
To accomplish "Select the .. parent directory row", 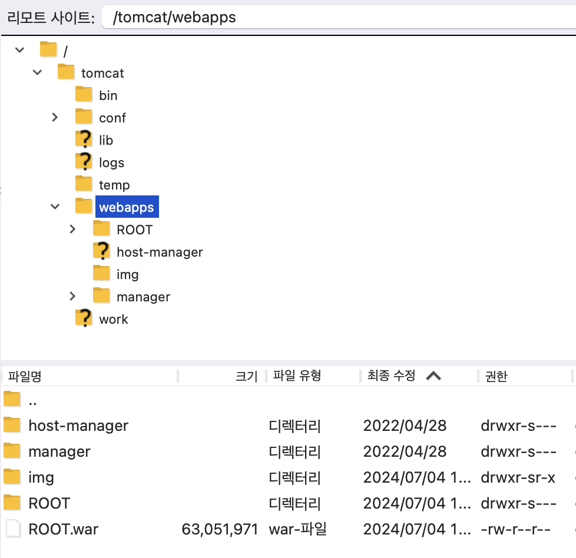I will click(x=288, y=400).
